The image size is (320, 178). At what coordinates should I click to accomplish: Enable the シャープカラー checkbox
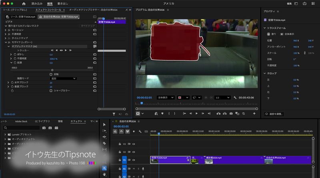click(x=51, y=90)
